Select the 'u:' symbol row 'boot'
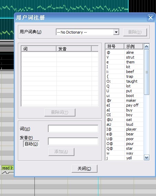 click(x=124, y=96)
